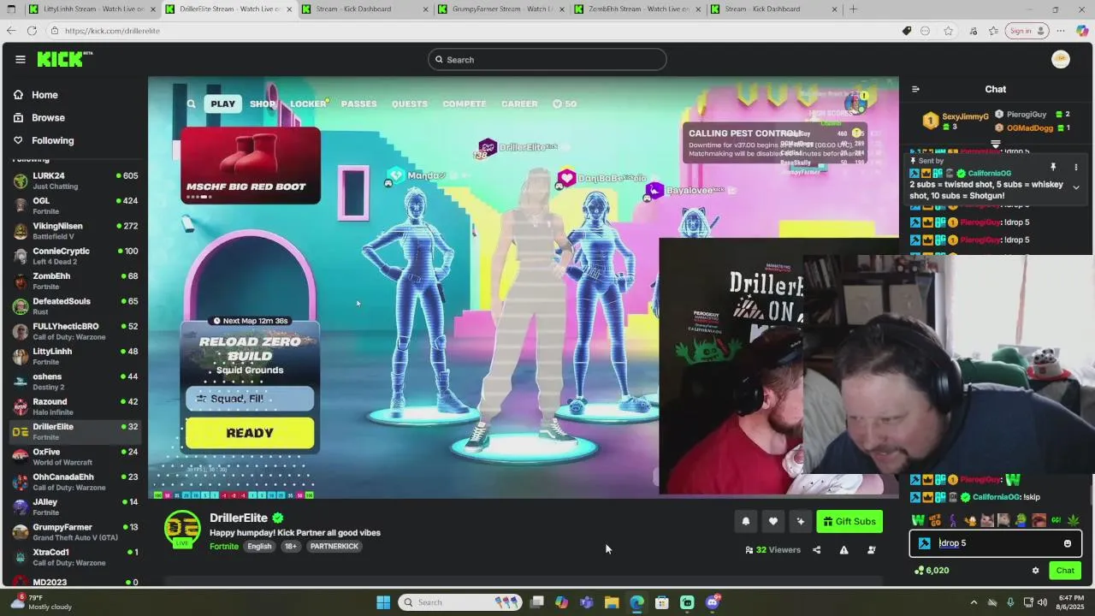Add page to favorites star icon
Viewport: 1095px width, 616px height.
pos(949,31)
